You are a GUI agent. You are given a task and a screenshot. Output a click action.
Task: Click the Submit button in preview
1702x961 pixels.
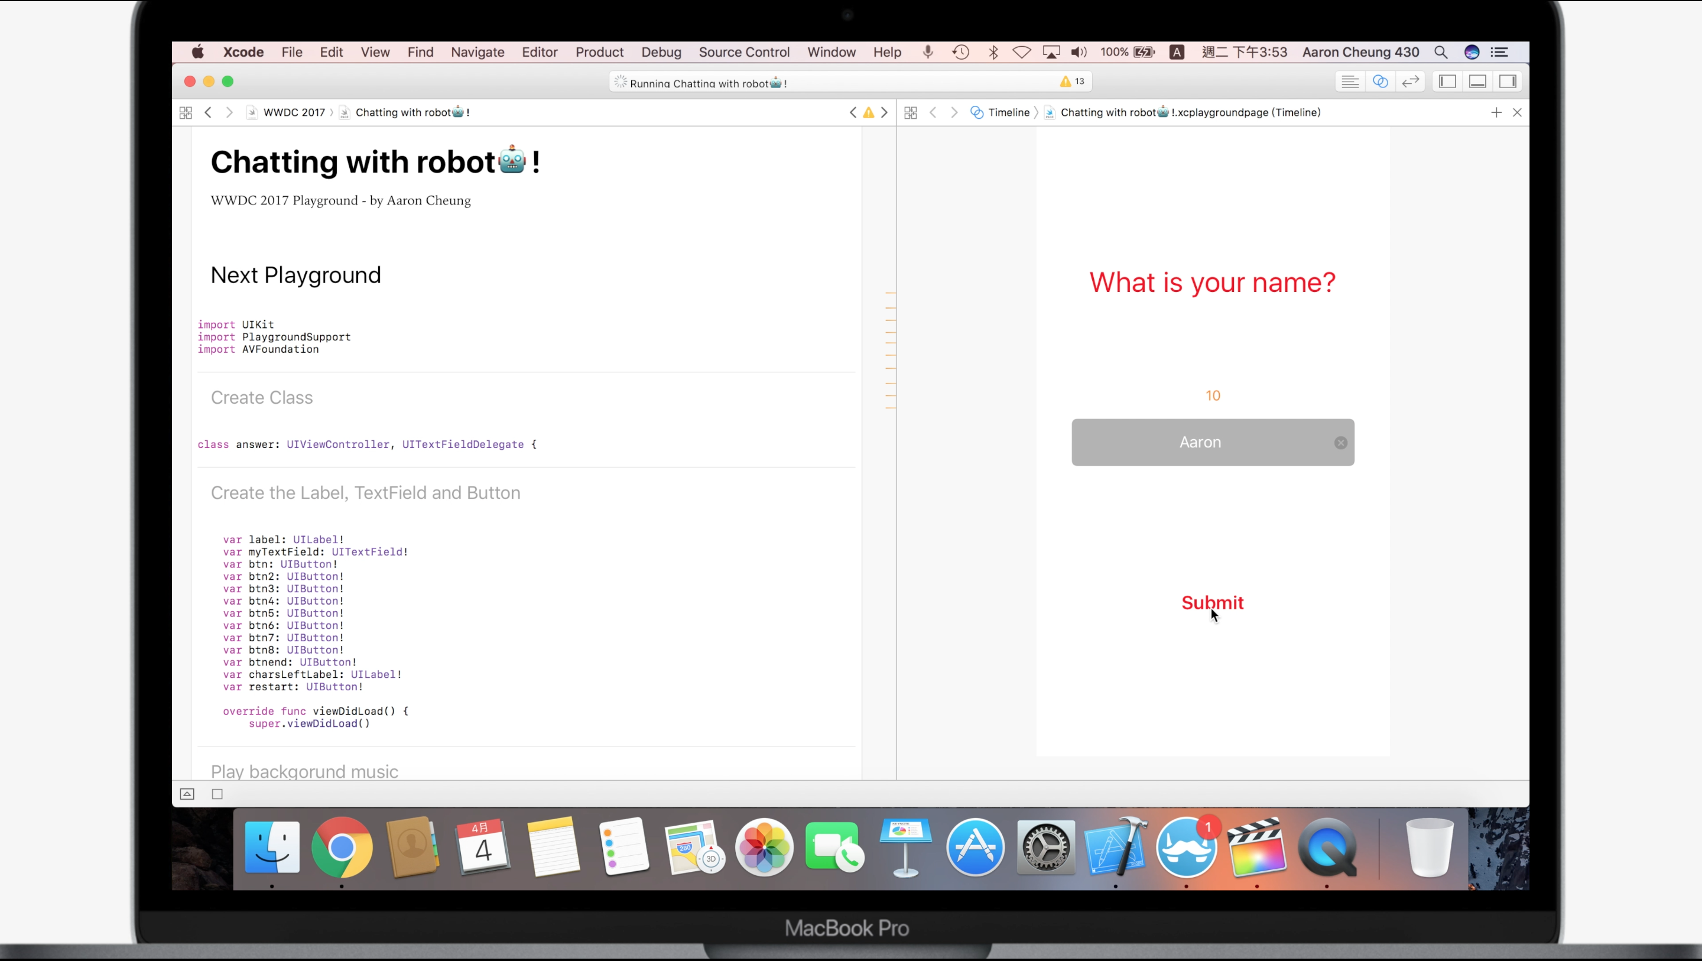pyautogui.click(x=1212, y=602)
